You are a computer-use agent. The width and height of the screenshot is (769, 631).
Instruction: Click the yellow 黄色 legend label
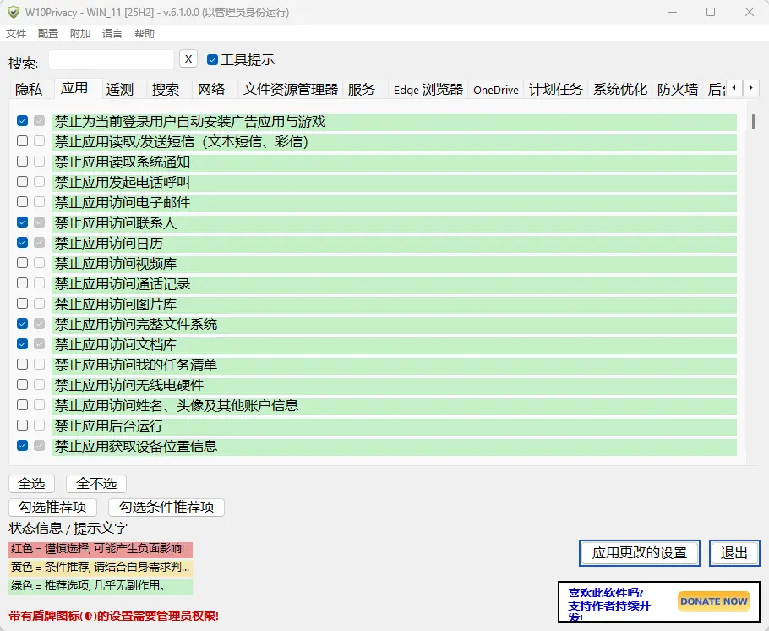point(101,568)
